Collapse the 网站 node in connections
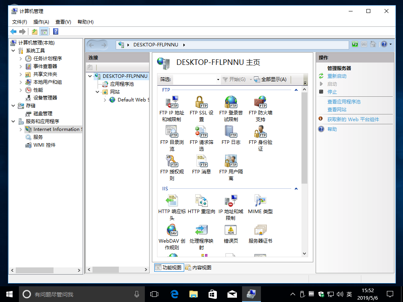 point(98,92)
